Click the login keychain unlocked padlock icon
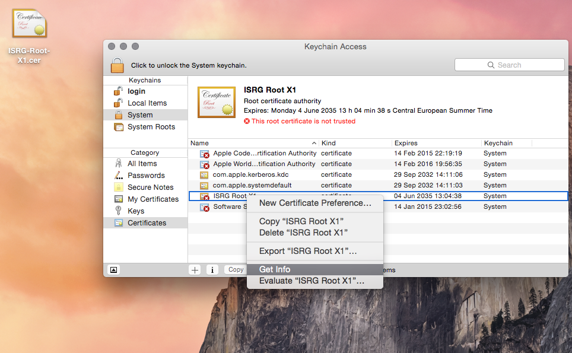Screen dimensions: 572x353 [118, 91]
